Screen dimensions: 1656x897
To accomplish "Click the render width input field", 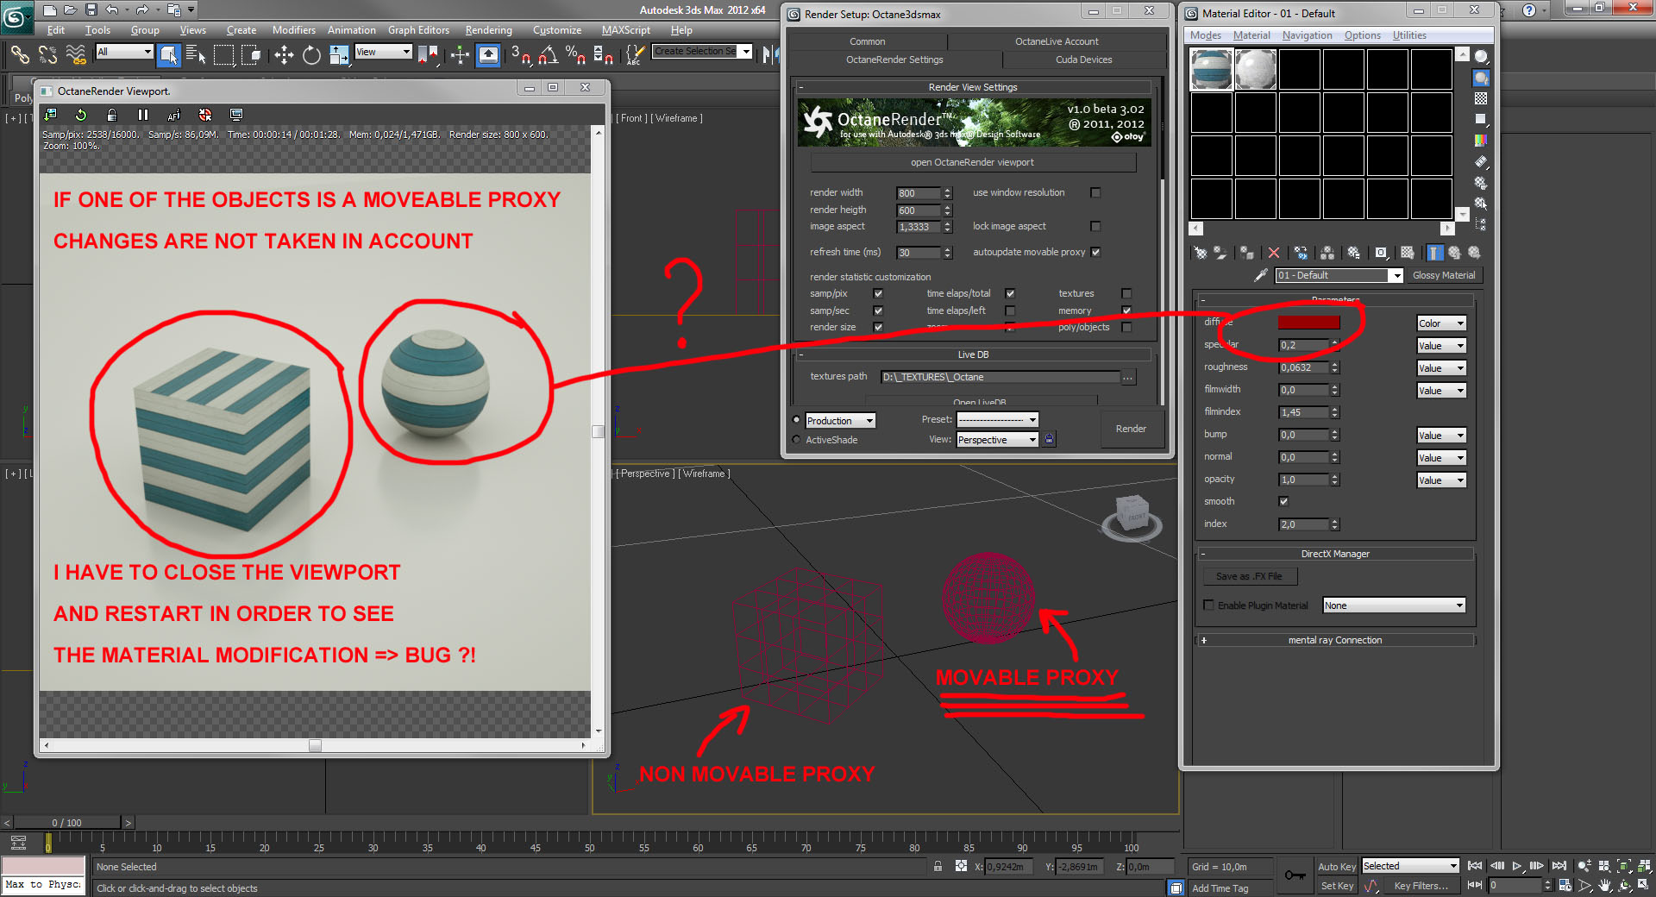I will (x=919, y=193).
